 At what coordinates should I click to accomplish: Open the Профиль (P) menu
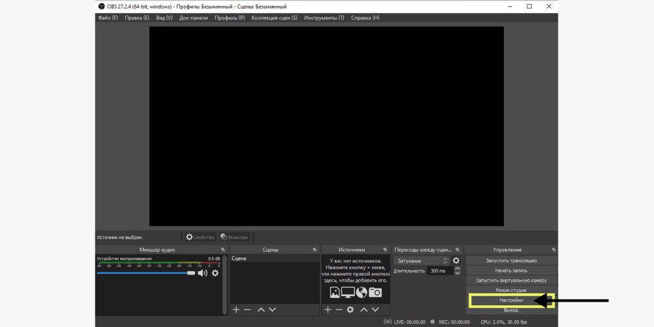click(230, 18)
